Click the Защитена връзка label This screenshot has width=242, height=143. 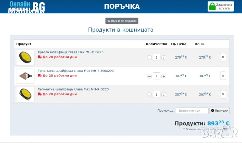tap(224, 6)
